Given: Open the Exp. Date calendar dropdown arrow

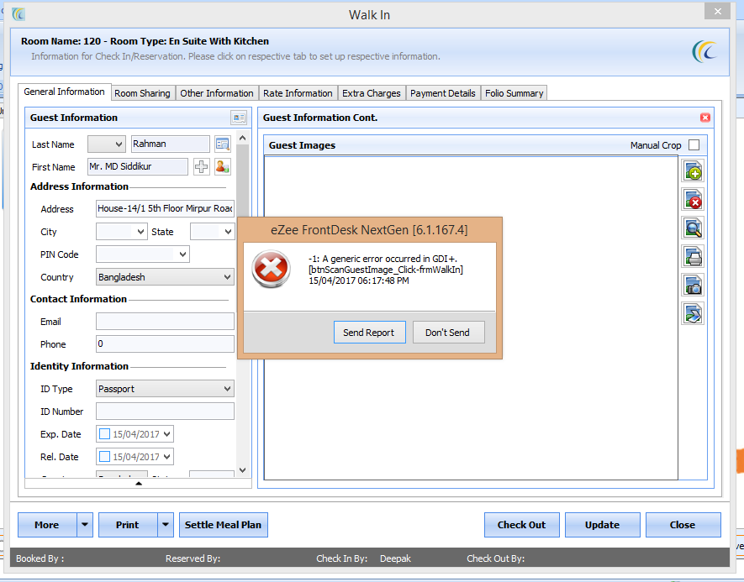Looking at the screenshot, I should point(167,433).
